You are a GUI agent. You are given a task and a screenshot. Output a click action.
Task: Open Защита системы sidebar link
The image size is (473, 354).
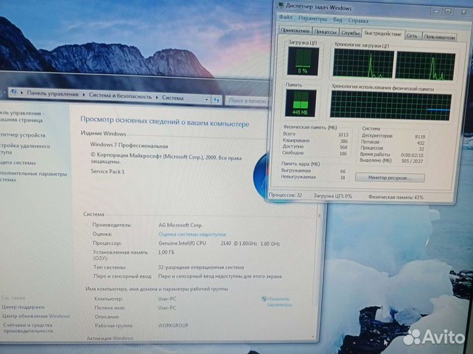tap(18, 163)
